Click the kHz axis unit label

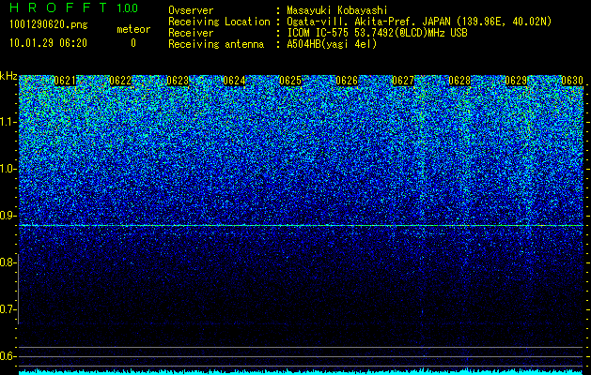[8, 76]
